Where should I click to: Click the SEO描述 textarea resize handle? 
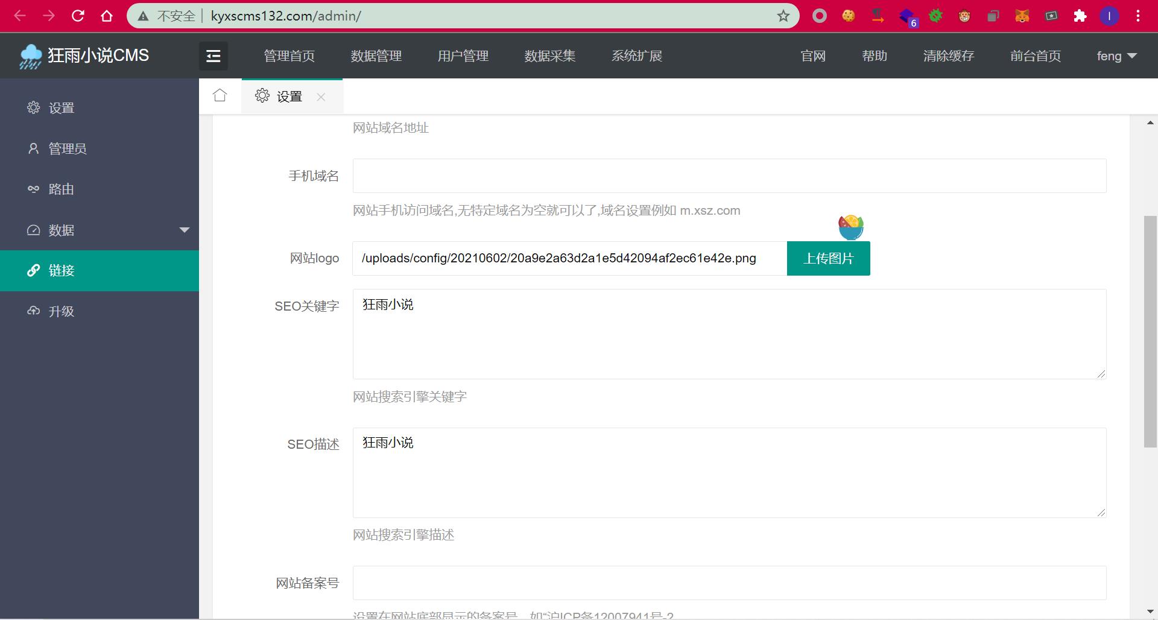(x=1101, y=513)
